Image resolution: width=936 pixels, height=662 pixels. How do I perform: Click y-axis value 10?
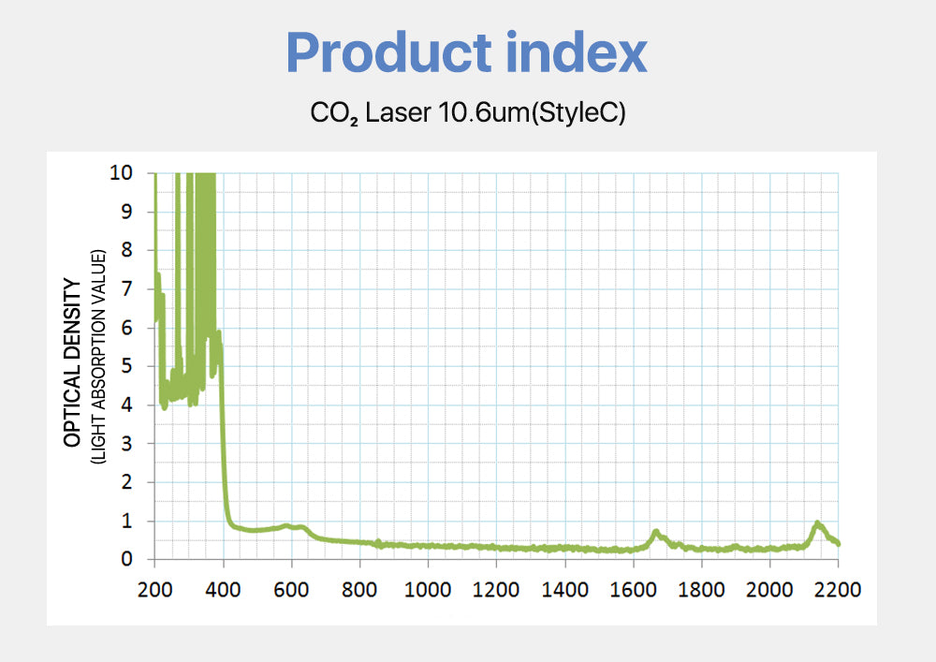coord(121,173)
